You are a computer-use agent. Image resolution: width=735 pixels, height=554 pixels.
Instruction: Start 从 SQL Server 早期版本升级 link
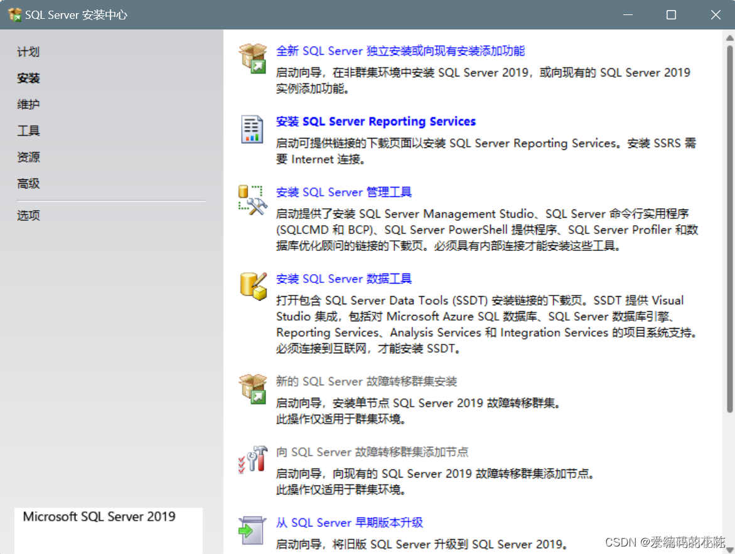pyautogui.click(x=349, y=523)
